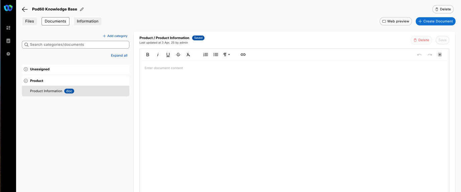Apply strikethrough formatting
Image resolution: width=461 pixels, height=192 pixels.
click(x=178, y=55)
